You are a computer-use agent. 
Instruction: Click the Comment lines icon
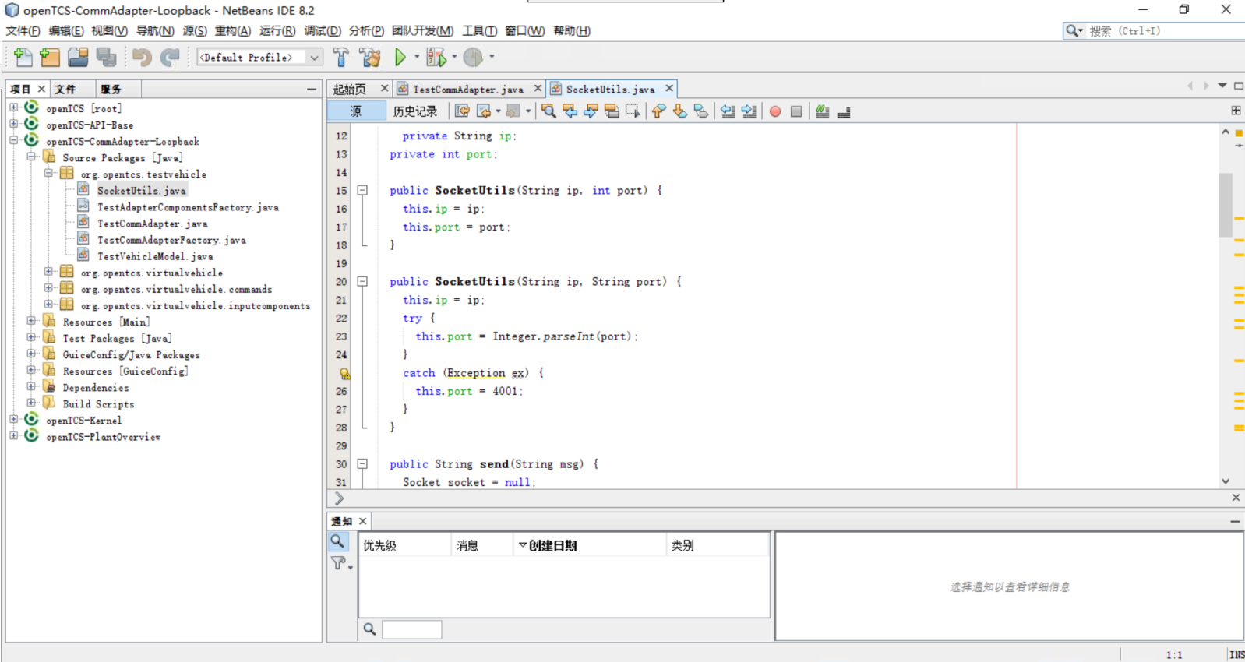(823, 111)
